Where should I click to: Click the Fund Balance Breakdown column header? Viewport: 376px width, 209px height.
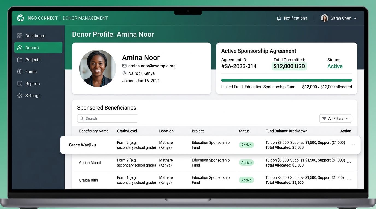coord(286,131)
